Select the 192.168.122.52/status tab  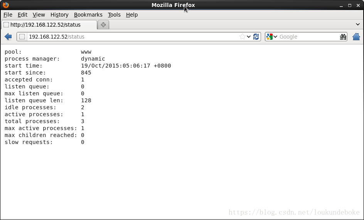click(49, 25)
